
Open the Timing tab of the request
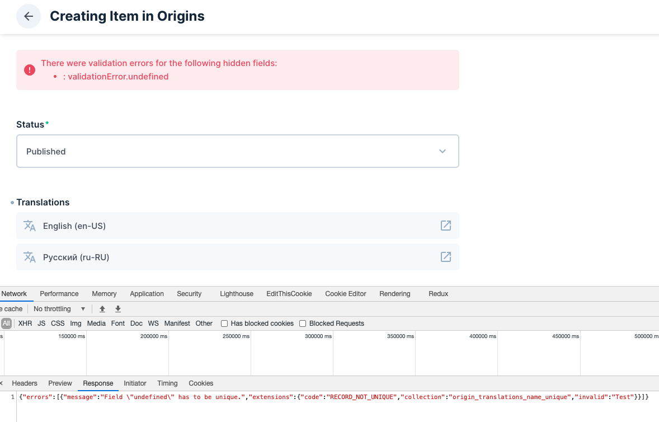tap(167, 383)
